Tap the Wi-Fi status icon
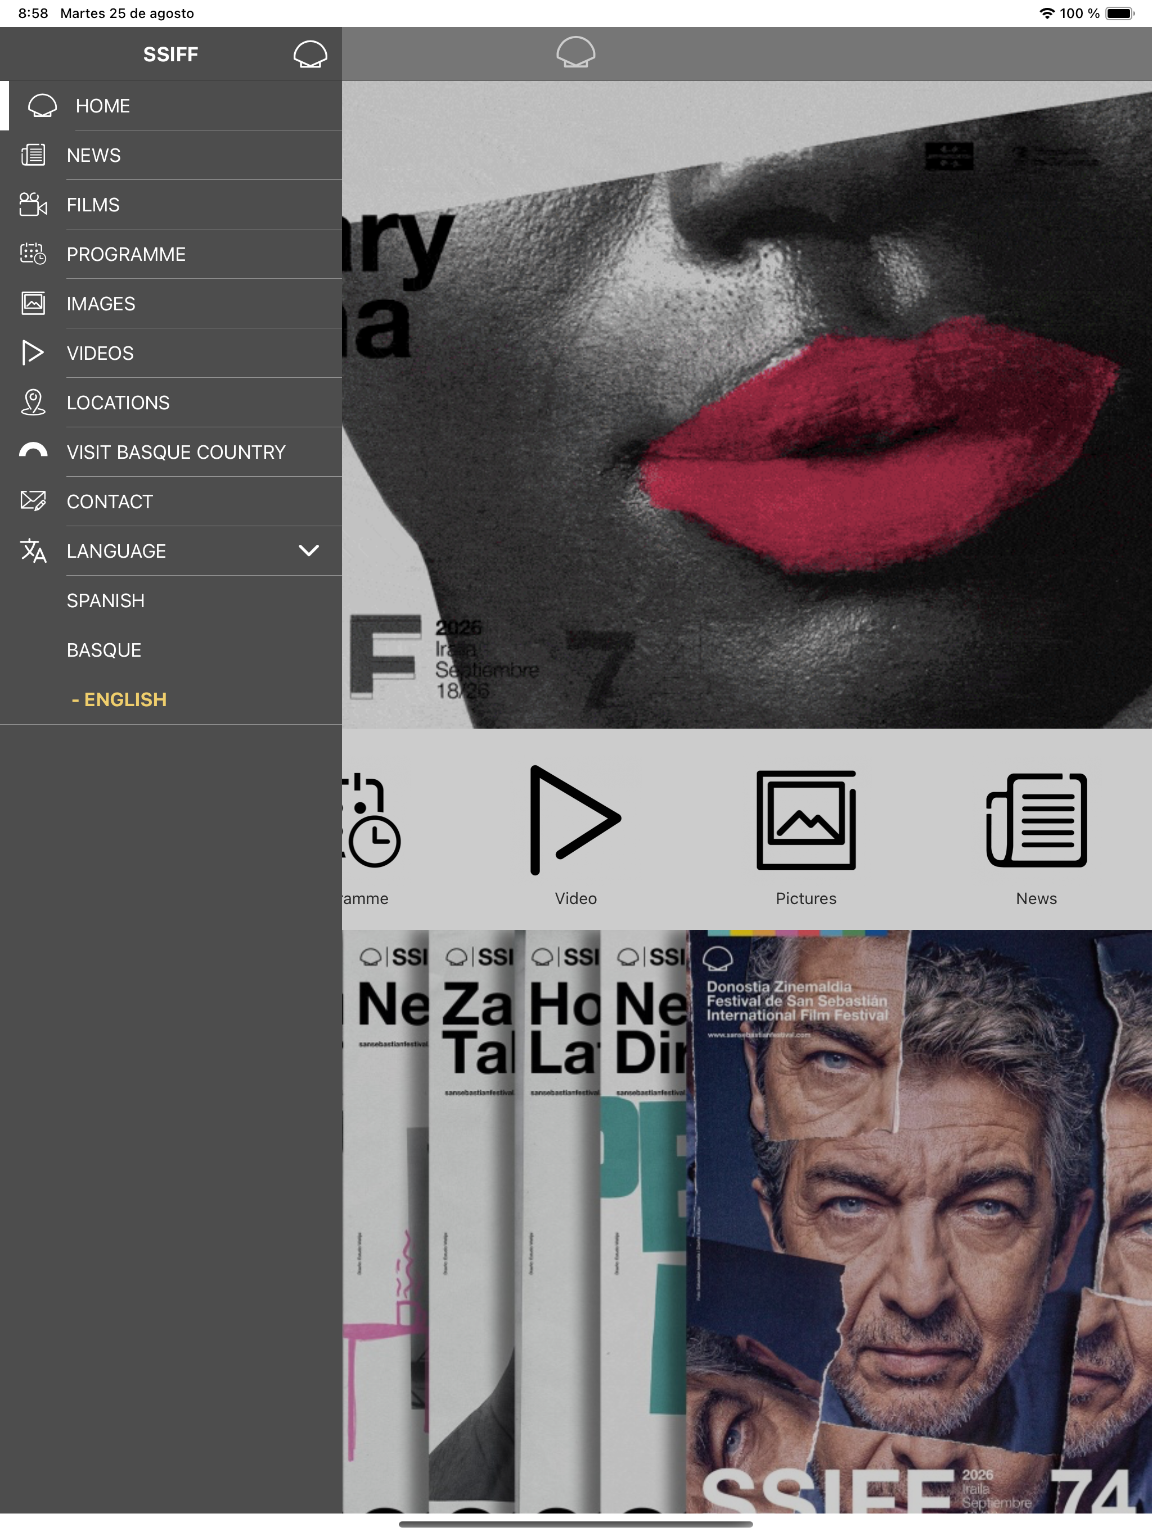 (1046, 13)
